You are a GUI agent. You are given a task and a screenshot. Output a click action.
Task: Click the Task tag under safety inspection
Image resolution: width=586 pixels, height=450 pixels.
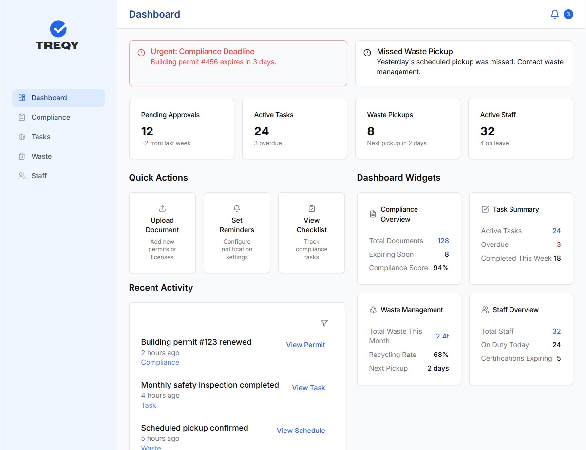pos(149,405)
